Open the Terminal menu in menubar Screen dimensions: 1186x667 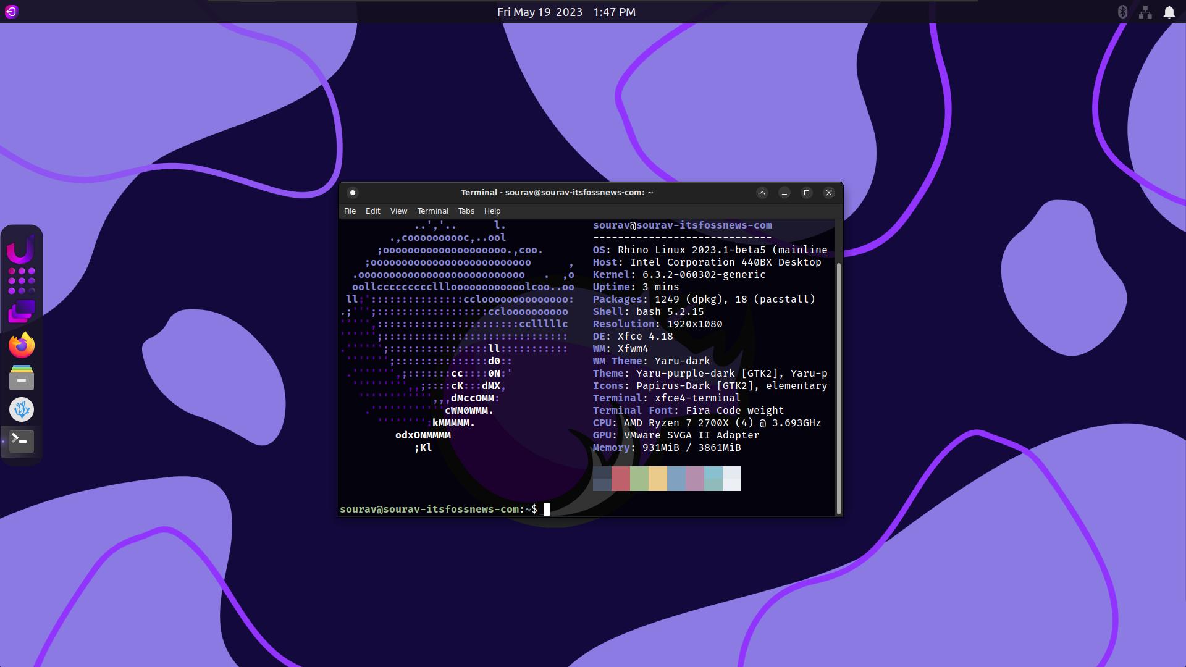pos(432,211)
